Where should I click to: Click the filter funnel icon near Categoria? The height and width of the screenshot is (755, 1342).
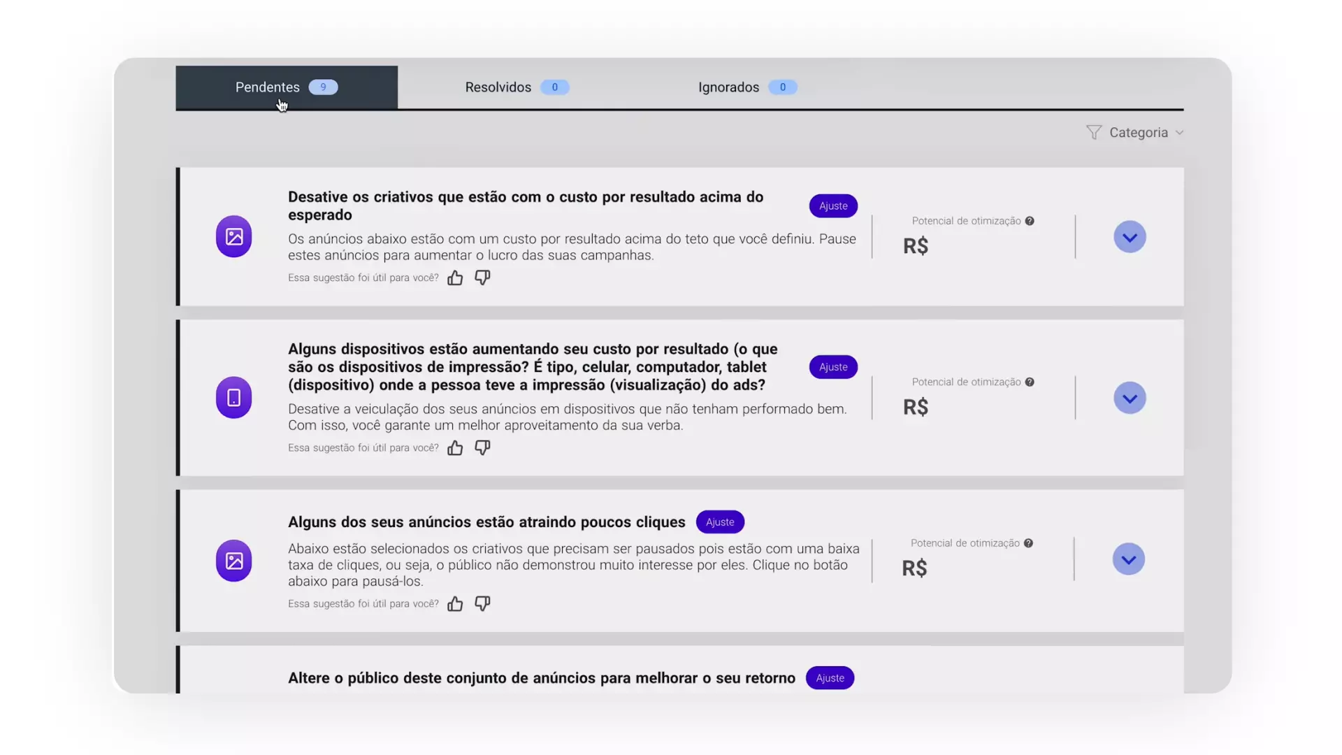click(1095, 131)
